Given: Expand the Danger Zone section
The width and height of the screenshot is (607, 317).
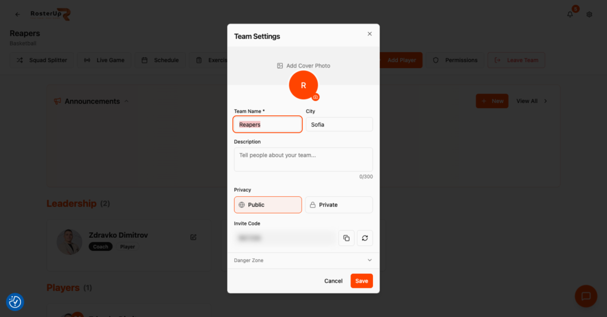Looking at the screenshot, I should 303,260.
